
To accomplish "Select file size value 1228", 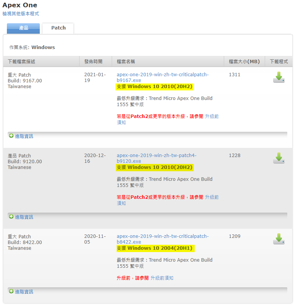I will (x=234, y=156).
